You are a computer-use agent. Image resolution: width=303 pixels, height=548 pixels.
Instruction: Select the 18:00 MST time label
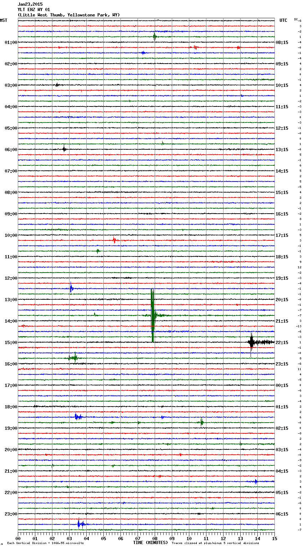11,407
